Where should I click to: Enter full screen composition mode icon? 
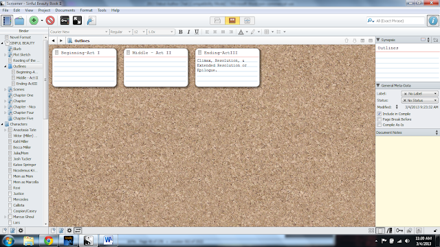point(77,21)
